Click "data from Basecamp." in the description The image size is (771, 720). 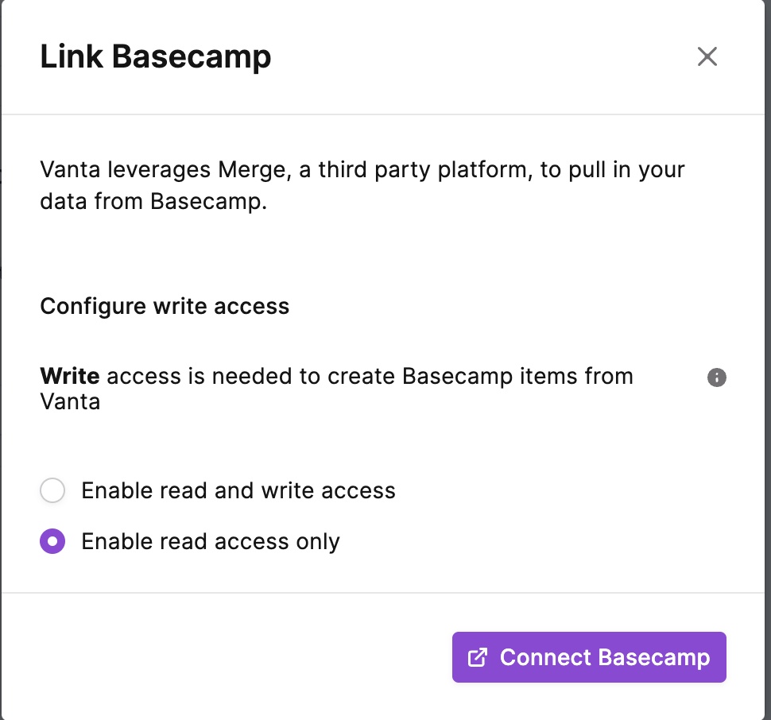[153, 202]
